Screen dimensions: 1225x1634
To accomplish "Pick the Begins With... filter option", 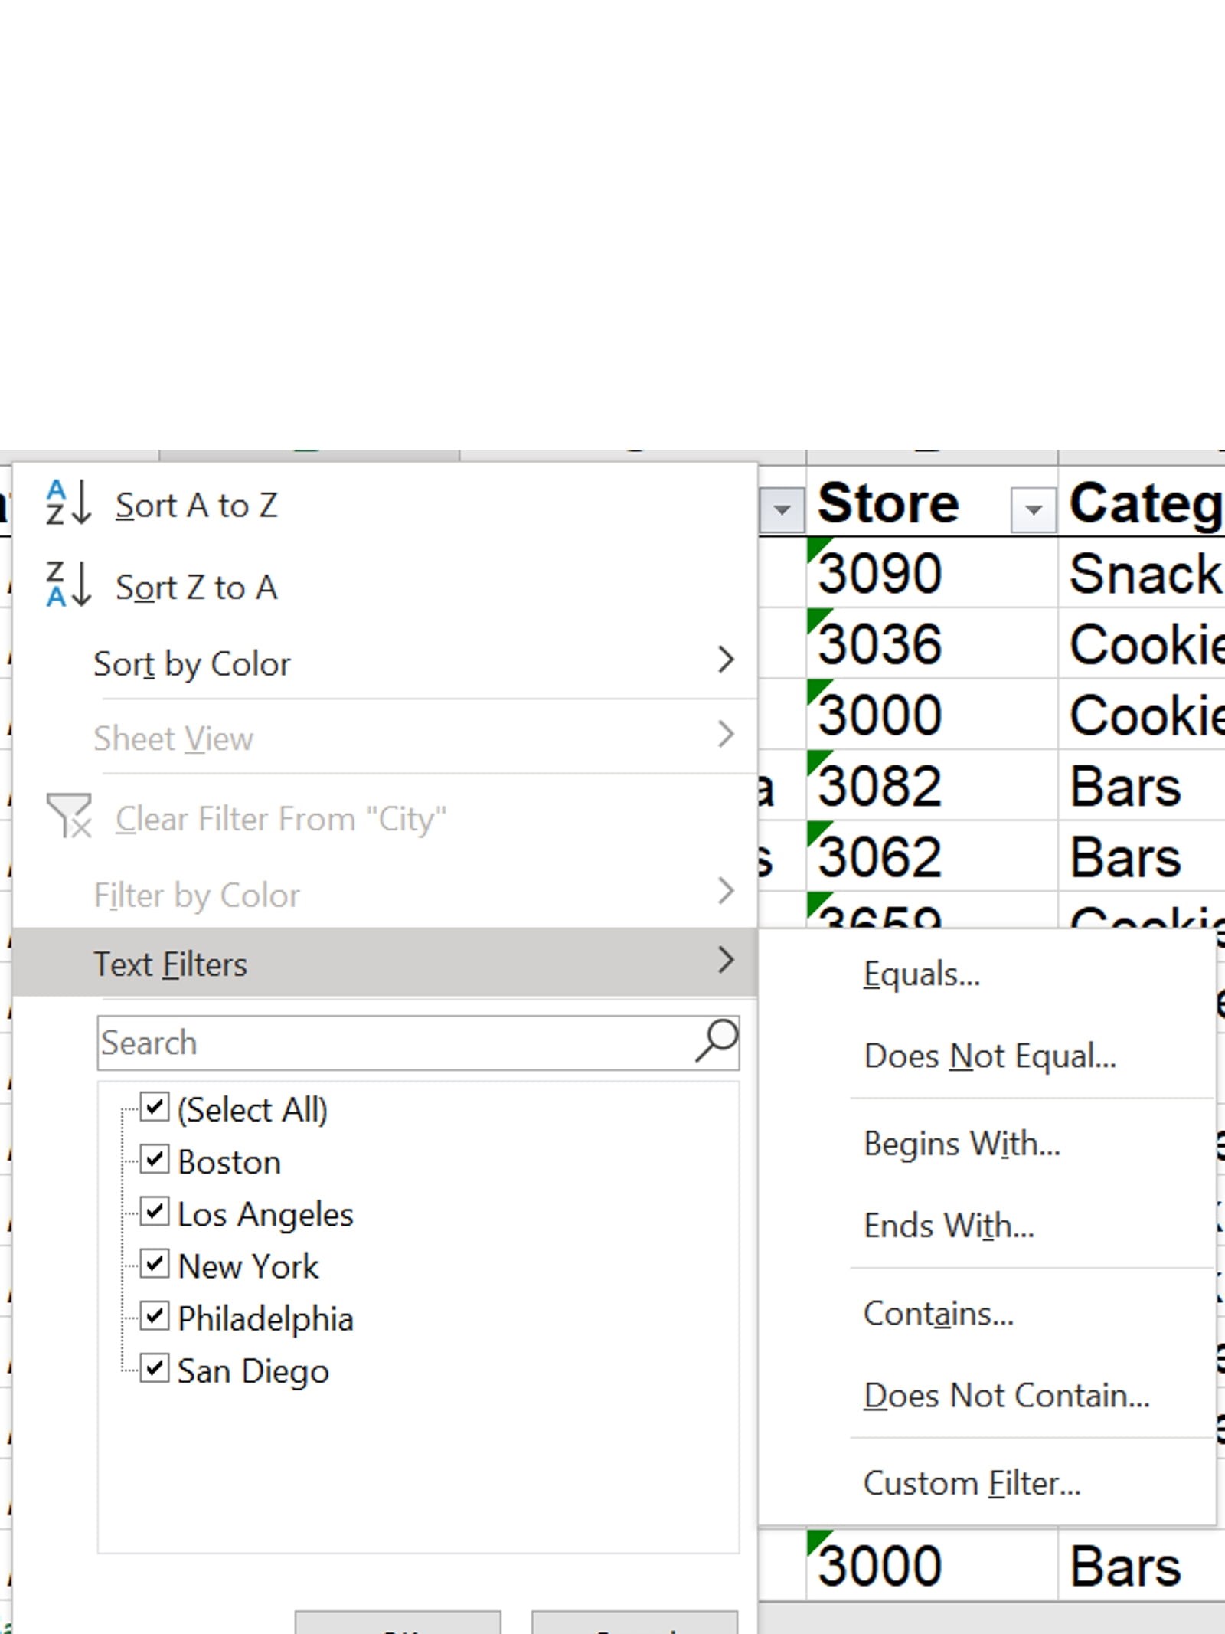I will pyautogui.click(x=962, y=1144).
